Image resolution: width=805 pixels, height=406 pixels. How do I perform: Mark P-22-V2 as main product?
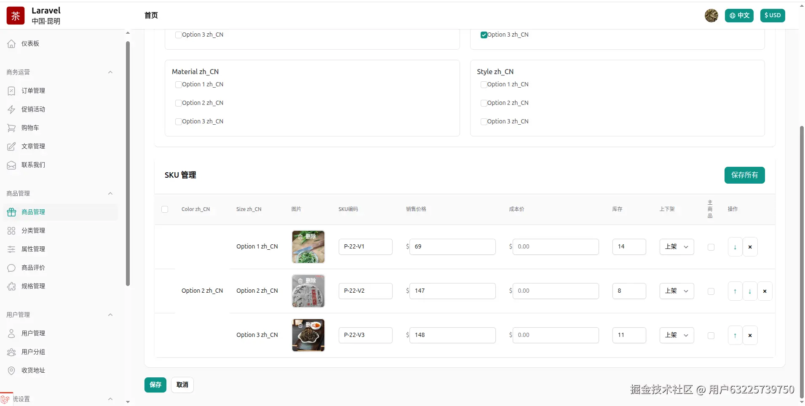tap(711, 291)
